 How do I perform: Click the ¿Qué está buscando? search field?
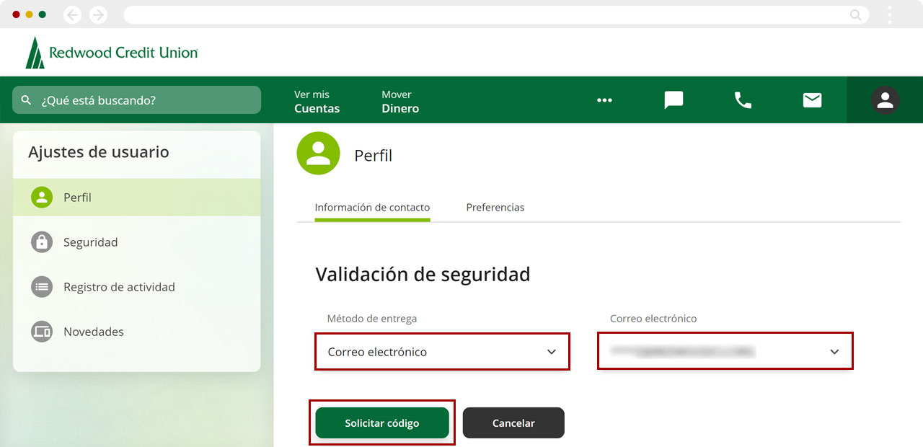coord(137,100)
